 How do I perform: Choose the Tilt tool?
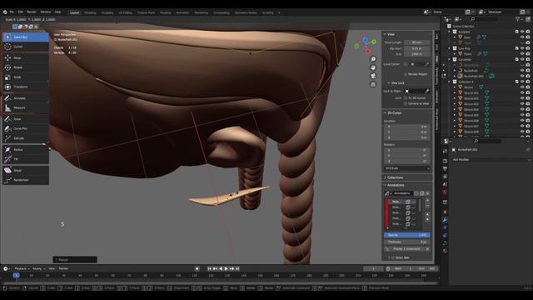(x=26, y=159)
